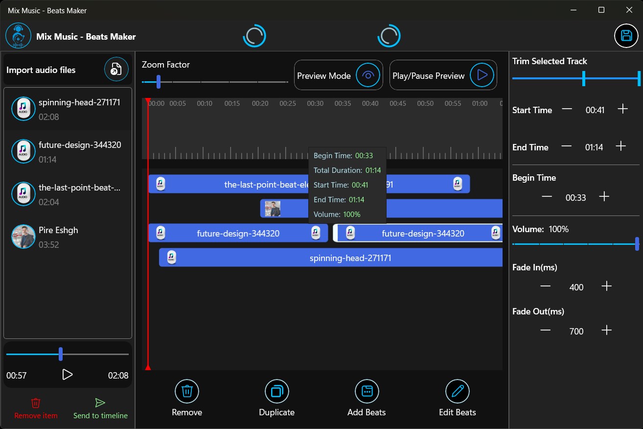Viewport: 643px width, 429px height.
Task: Select the Remove tool below the timeline
Action: tap(186, 391)
